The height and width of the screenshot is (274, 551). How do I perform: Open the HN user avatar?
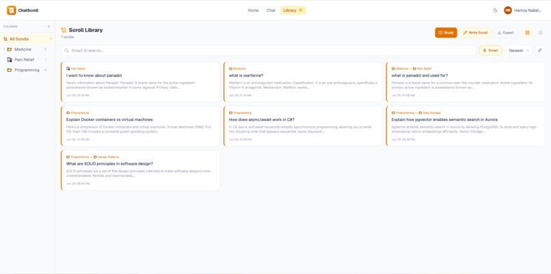pyautogui.click(x=508, y=10)
